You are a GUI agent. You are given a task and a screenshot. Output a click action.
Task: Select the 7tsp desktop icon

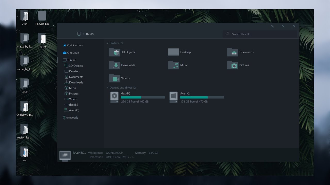point(25,16)
